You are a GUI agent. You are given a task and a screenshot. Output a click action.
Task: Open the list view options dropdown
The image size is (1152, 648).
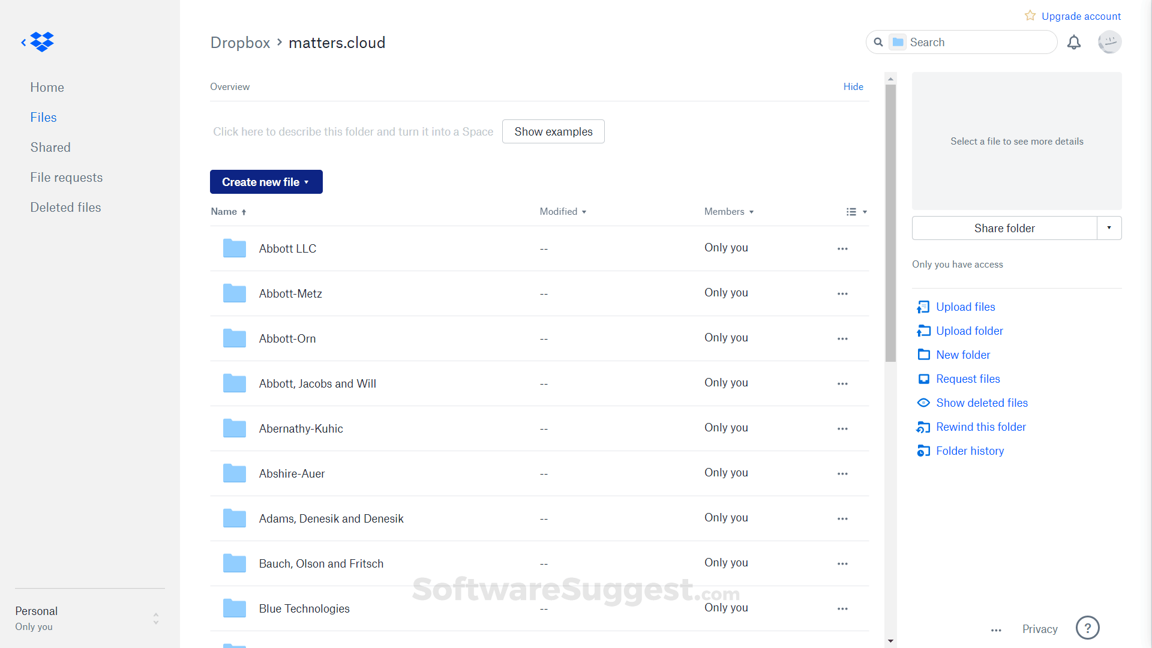tap(856, 212)
